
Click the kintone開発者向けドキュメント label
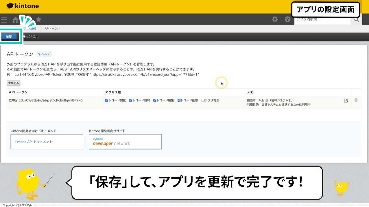point(34,131)
